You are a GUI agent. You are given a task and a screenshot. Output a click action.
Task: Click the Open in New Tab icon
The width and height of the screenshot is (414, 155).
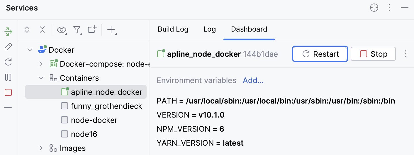(x=92, y=30)
